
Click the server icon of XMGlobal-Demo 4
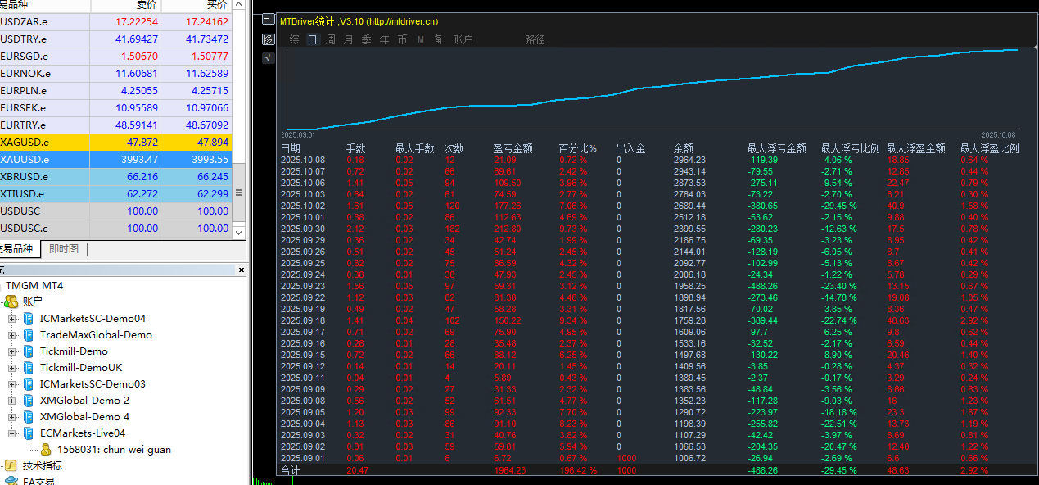[29, 417]
